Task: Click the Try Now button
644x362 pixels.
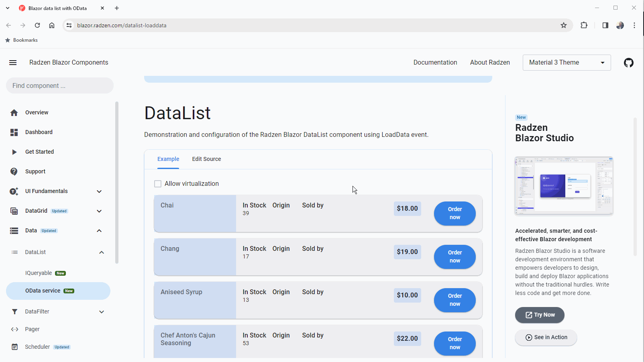Action: pos(540,315)
